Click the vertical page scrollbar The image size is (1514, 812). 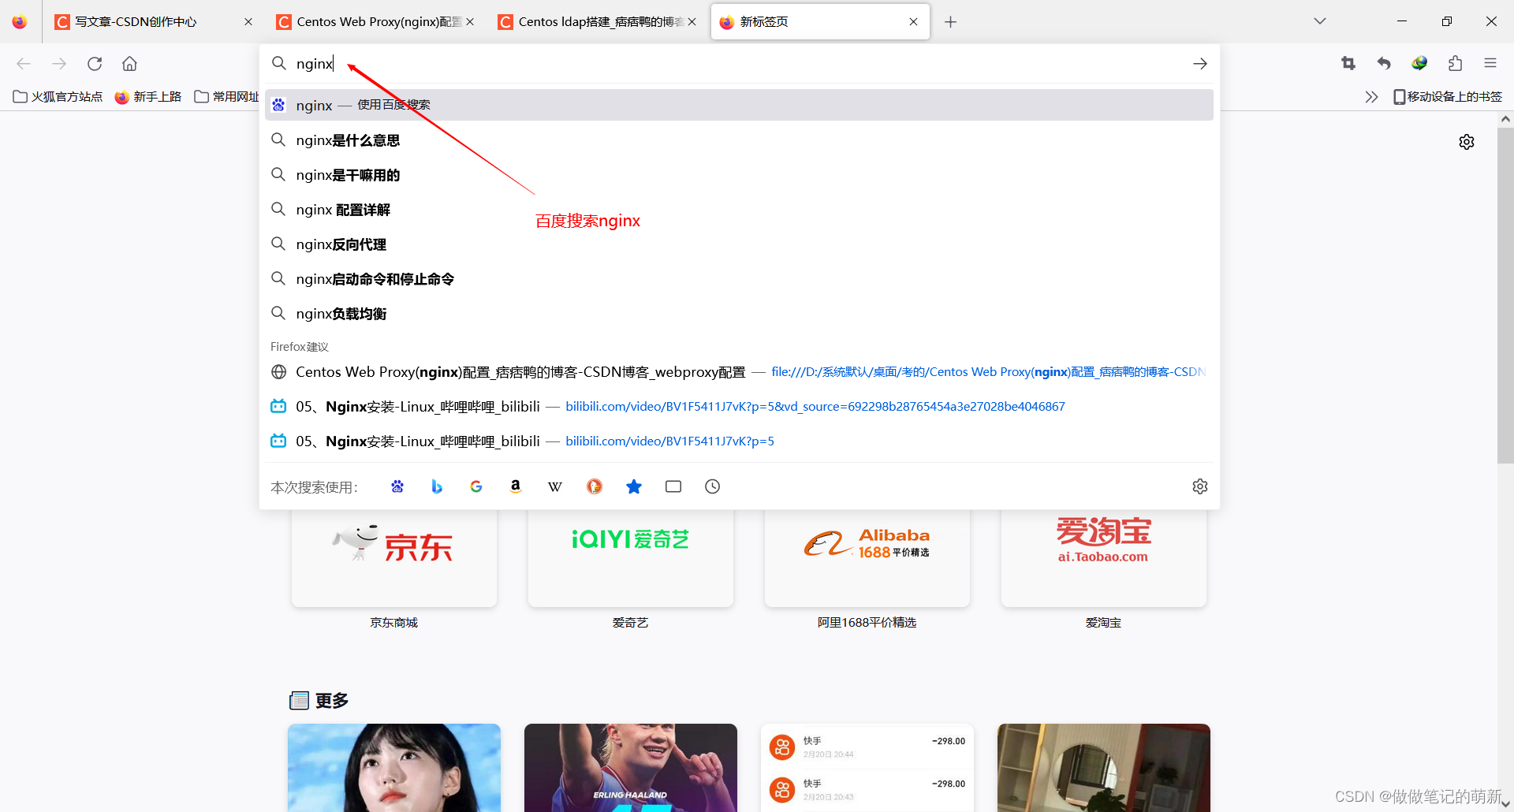(x=1505, y=296)
